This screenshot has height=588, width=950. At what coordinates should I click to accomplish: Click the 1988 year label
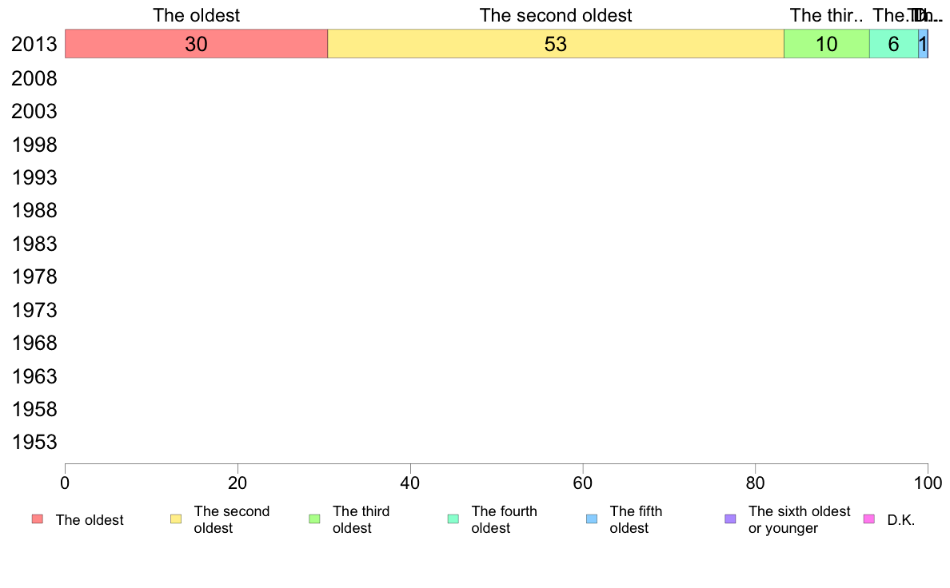[34, 211]
